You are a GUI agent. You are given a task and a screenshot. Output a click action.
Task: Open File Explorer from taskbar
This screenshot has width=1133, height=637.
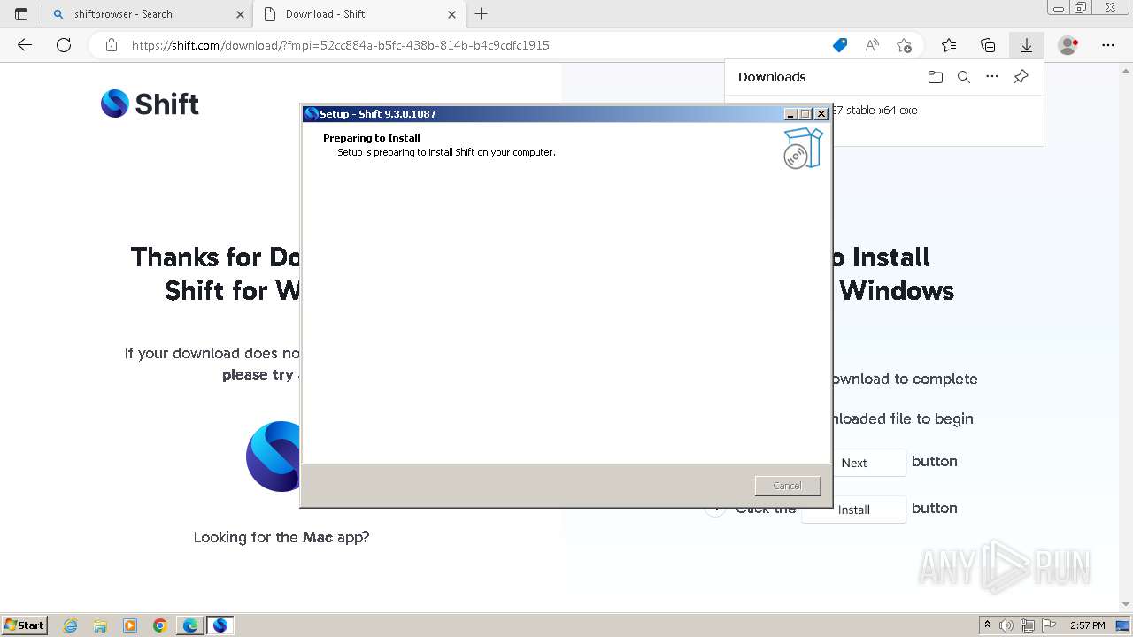pyautogui.click(x=100, y=625)
